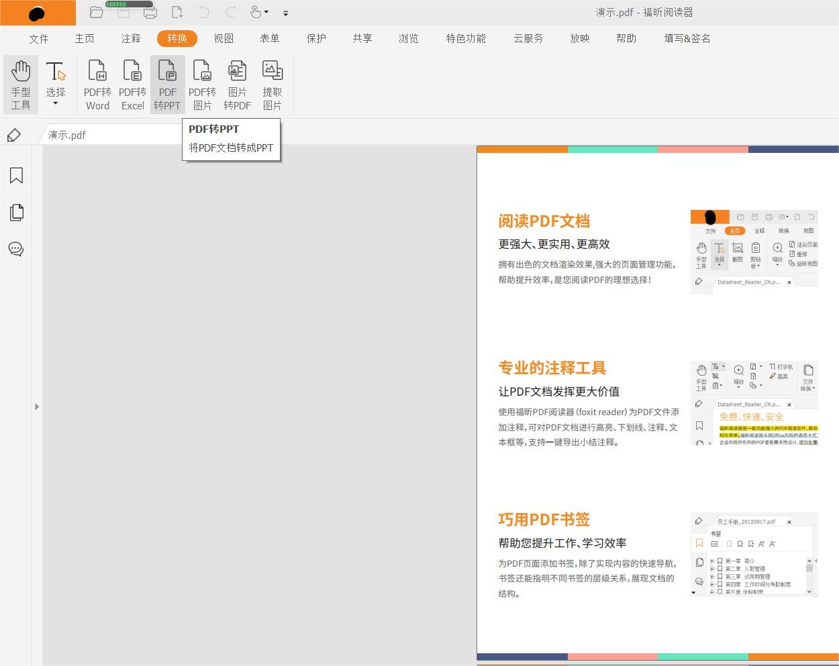Click the 帮助您提升工作、学习效率 subtitle
Image resolution: width=839 pixels, height=666 pixels.
pyautogui.click(x=562, y=543)
